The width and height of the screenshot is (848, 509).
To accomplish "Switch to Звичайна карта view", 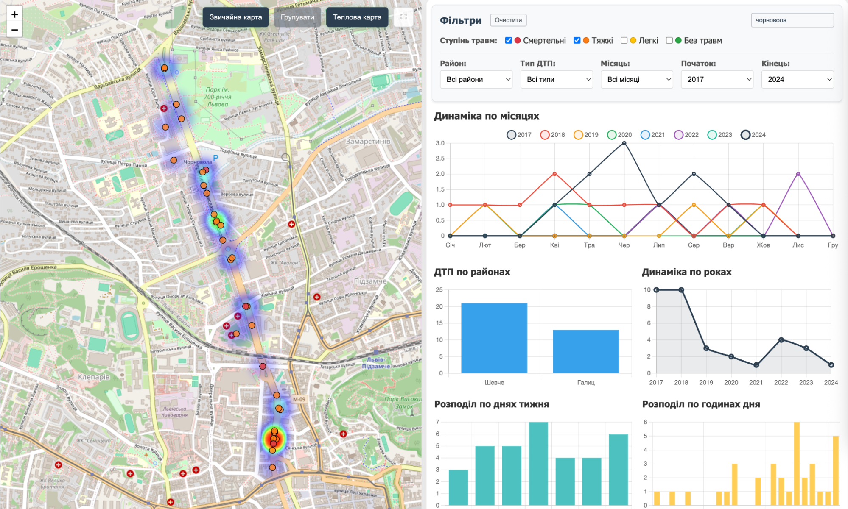I will point(235,17).
